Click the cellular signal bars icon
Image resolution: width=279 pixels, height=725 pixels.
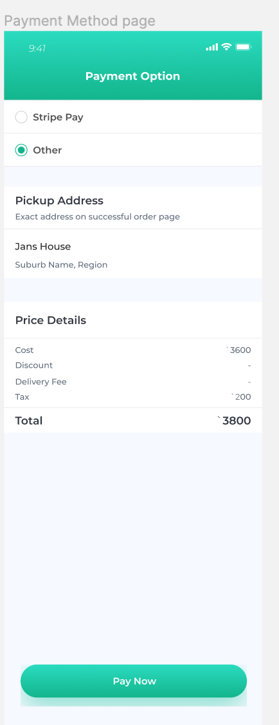coord(212,47)
